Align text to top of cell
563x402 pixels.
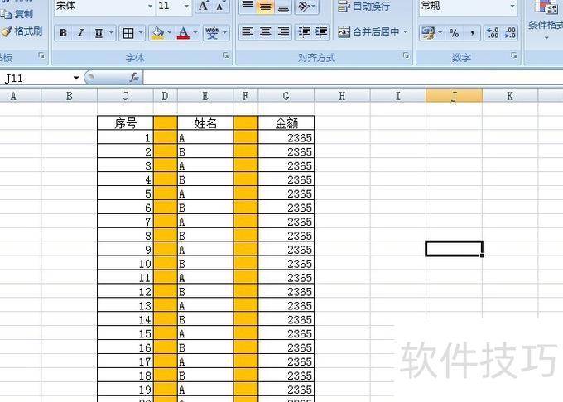tap(248, 6)
